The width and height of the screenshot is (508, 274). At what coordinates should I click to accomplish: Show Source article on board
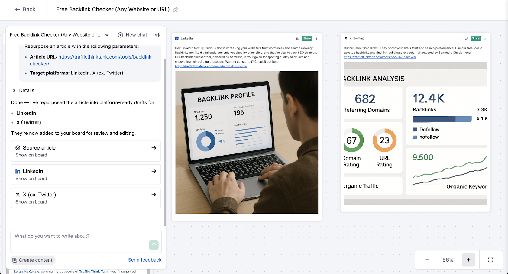coord(86,151)
